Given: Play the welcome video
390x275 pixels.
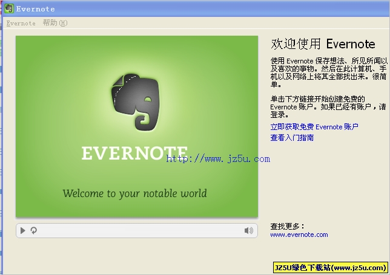Looking at the screenshot, I should pyautogui.click(x=22, y=230).
